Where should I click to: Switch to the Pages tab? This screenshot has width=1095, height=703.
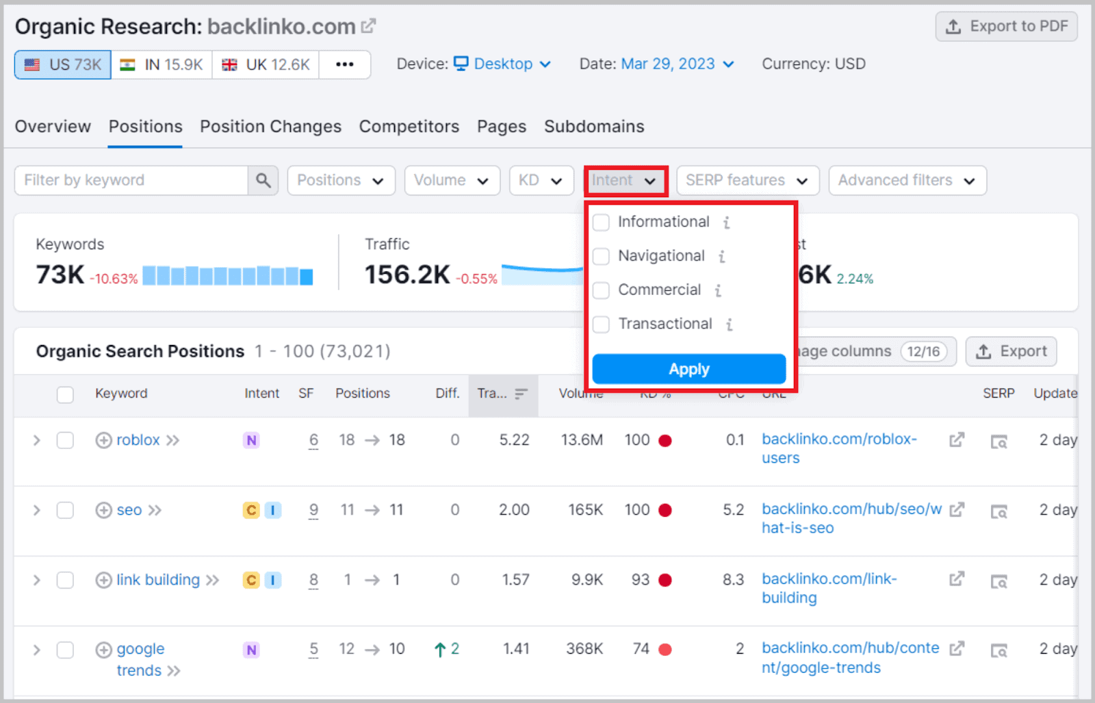[x=502, y=127]
